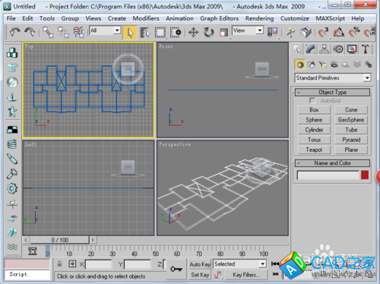Select the Select and Link tool
This screenshot has width=380, height=284.
pyautogui.click(x=48, y=33)
